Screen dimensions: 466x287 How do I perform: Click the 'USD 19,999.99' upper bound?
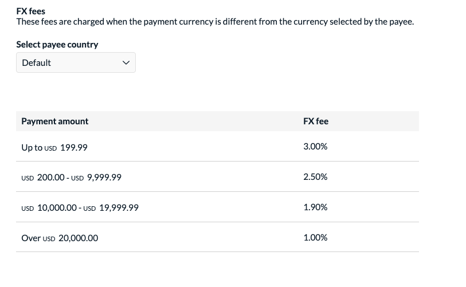(111, 208)
